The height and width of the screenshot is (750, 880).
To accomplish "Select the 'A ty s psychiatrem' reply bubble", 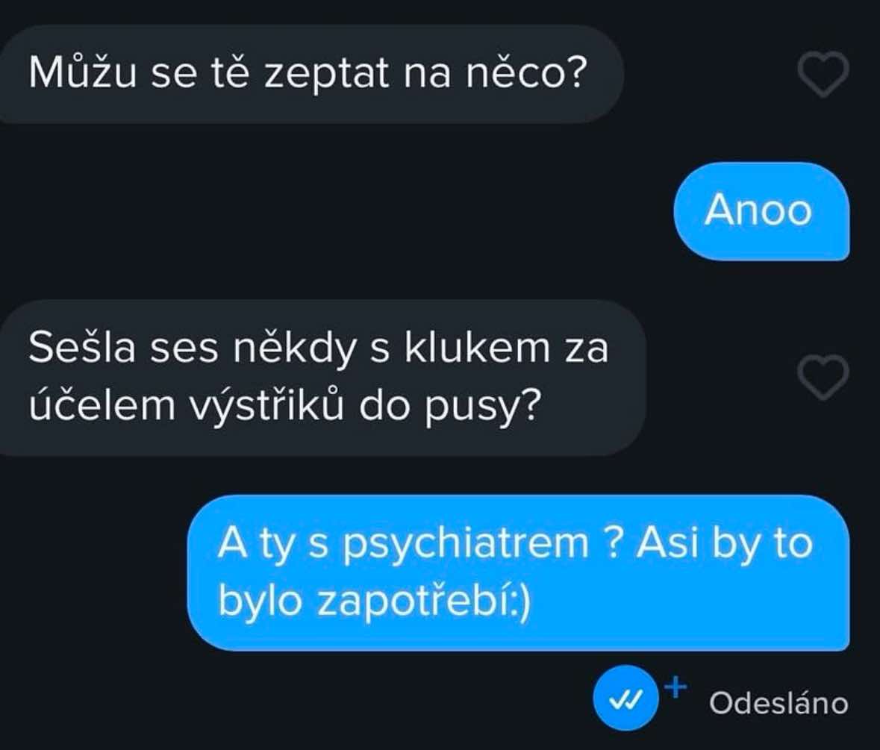I will [518, 572].
